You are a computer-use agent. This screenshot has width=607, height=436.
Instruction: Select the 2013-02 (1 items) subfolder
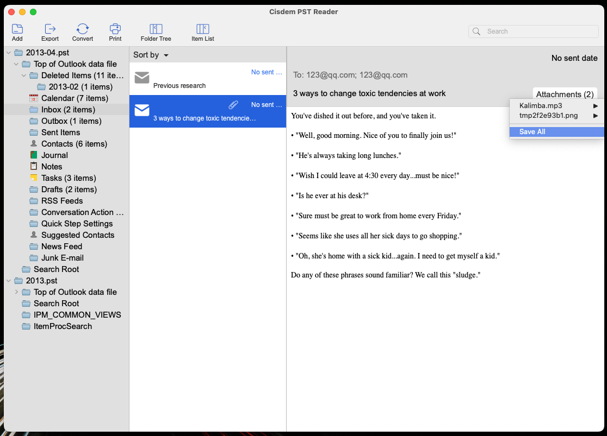point(80,87)
